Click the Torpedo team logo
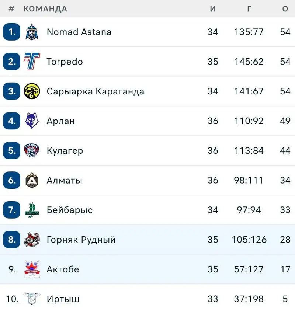Image resolution: width=295 pixels, height=310 pixels. [32, 62]
